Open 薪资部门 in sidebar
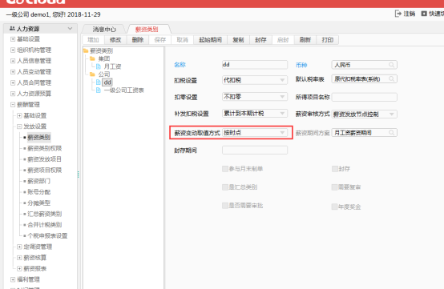This screenshot has width=444, height=289. pos(38,181)
